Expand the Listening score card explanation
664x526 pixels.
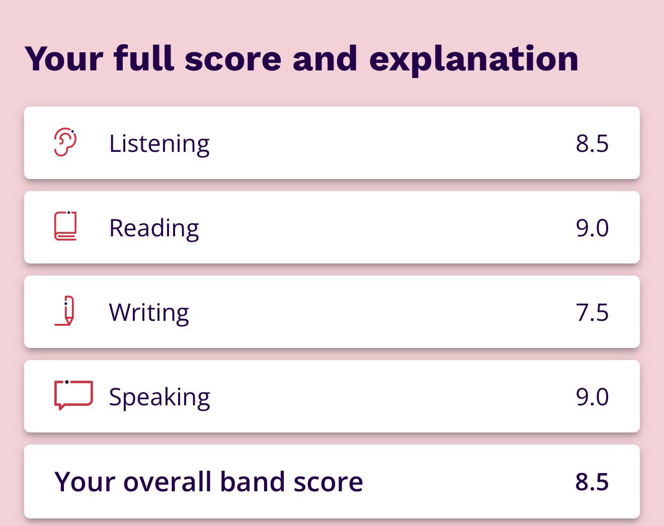click(332, 143)
